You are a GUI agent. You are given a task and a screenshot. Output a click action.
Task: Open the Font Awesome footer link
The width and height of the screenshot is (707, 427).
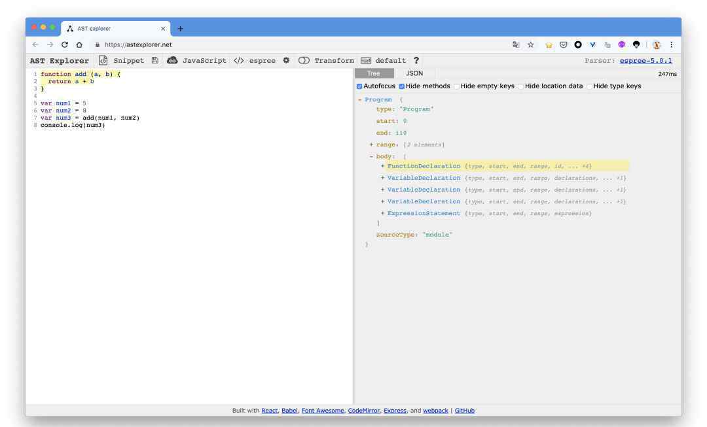click(323, 411)
